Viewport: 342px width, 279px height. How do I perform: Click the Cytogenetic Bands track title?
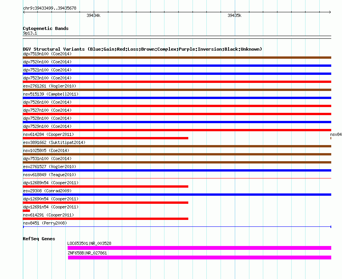pyautogui.click(x=46, y=28)
